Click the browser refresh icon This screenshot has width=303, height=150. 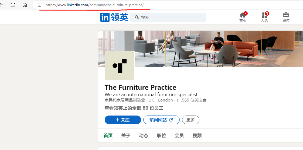13,5
